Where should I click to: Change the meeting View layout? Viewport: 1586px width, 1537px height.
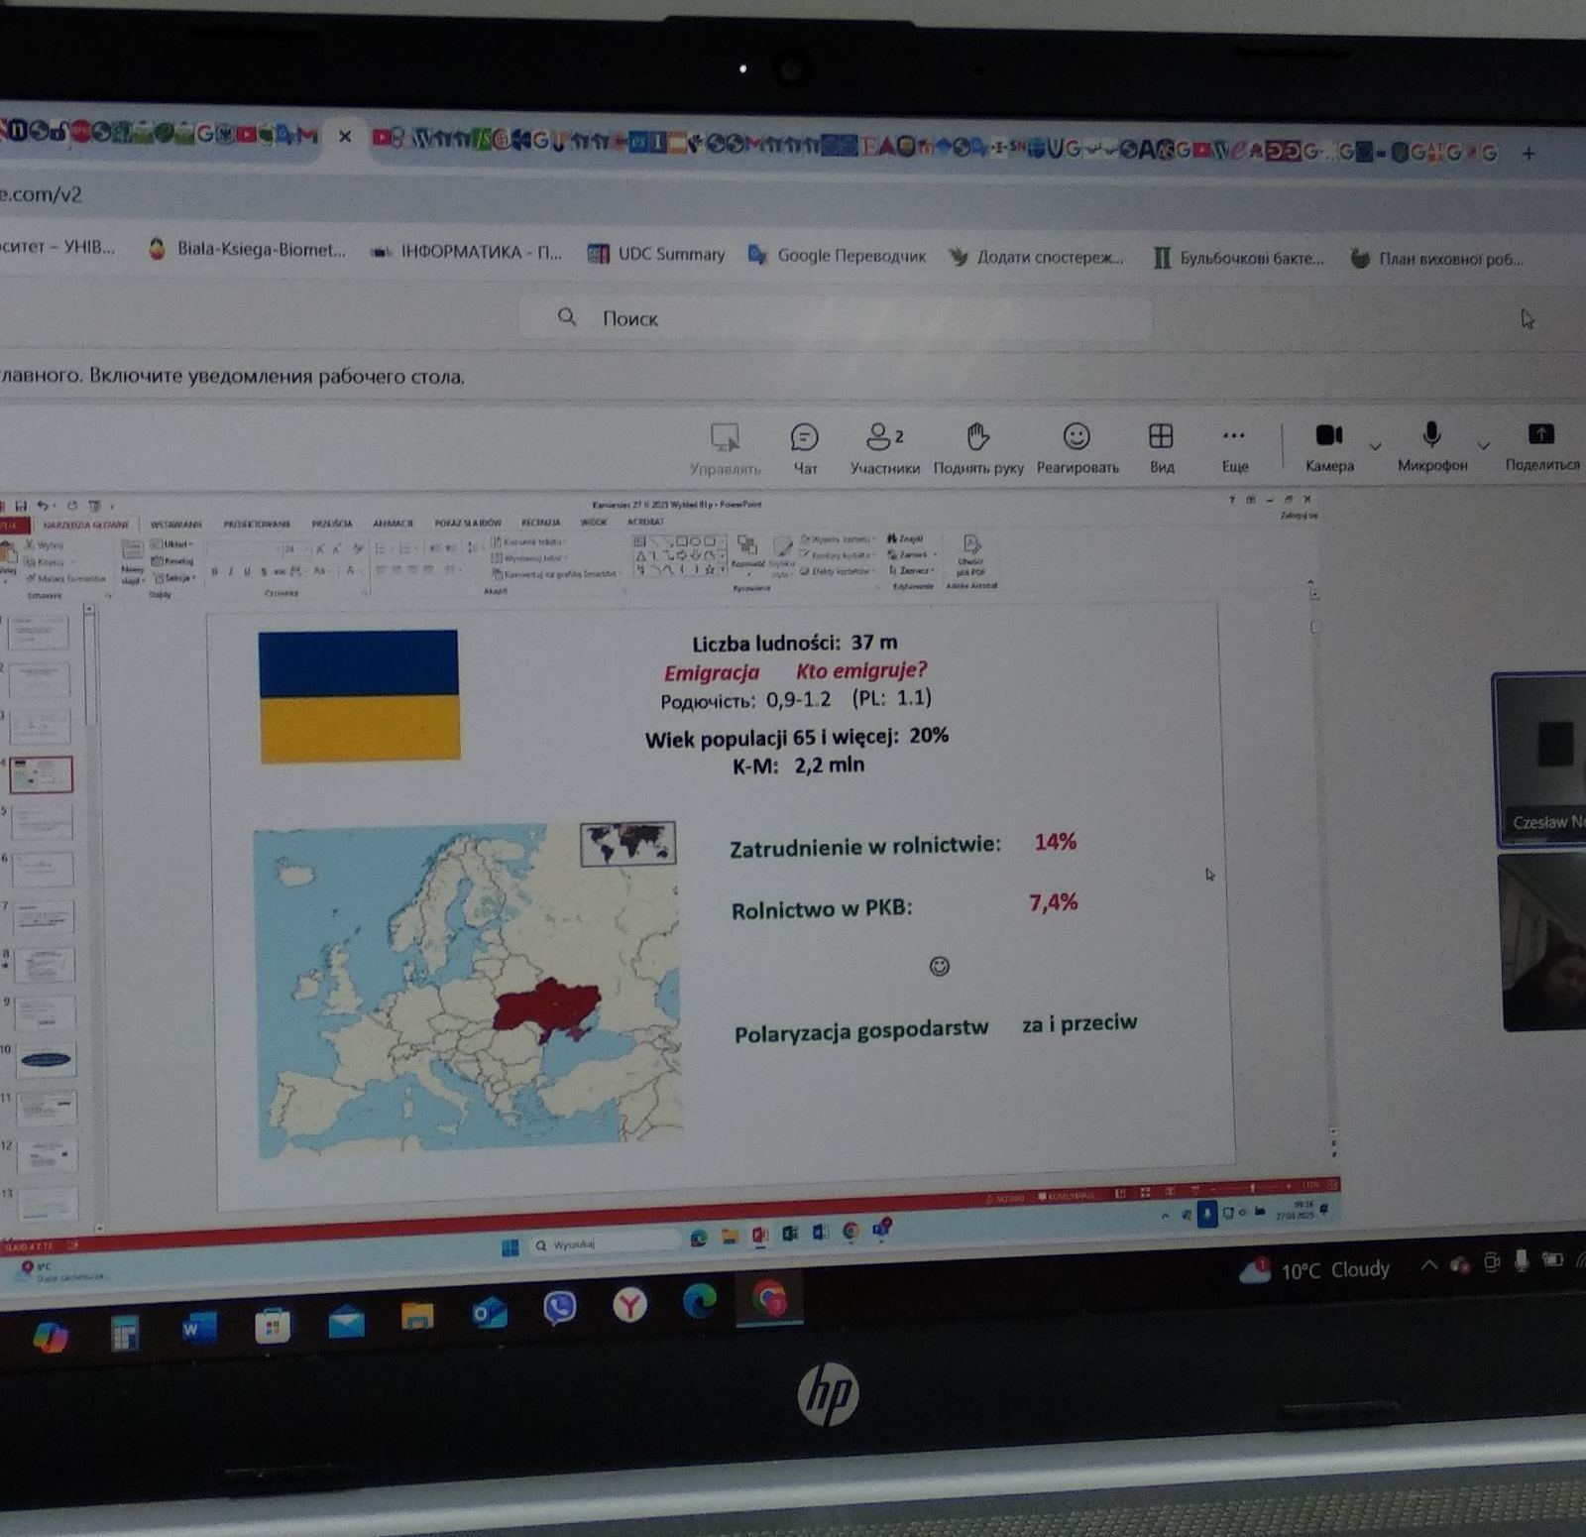point(1161,447)
